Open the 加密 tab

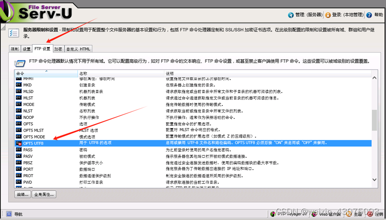(x=58, y=49)
